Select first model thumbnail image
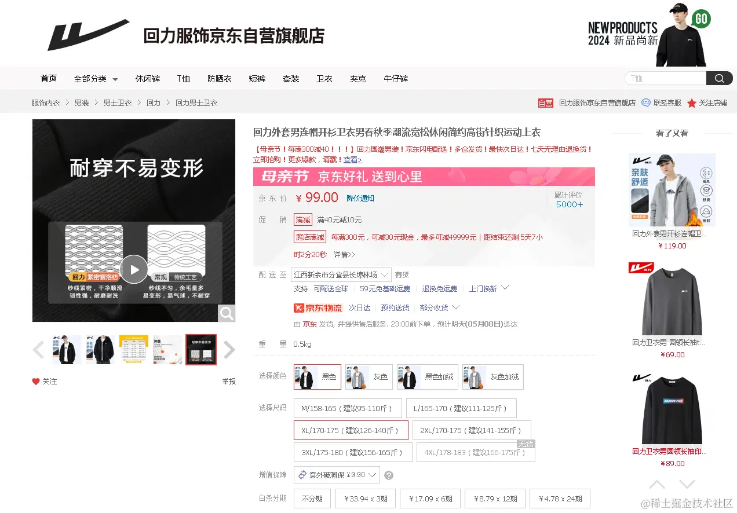 (67, 350)
